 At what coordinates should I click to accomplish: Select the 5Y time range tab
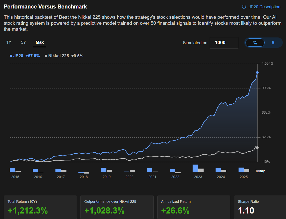(x=23, y=42)
